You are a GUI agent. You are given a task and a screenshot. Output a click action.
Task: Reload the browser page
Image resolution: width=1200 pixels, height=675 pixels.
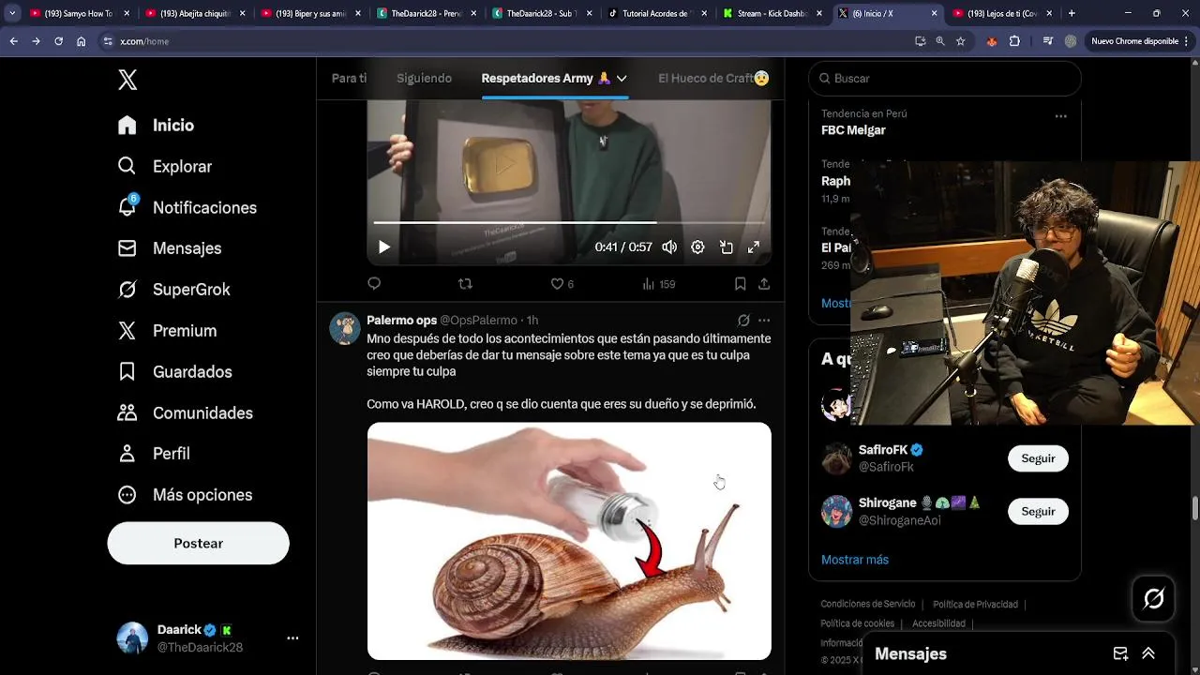(x=58, y=41)
